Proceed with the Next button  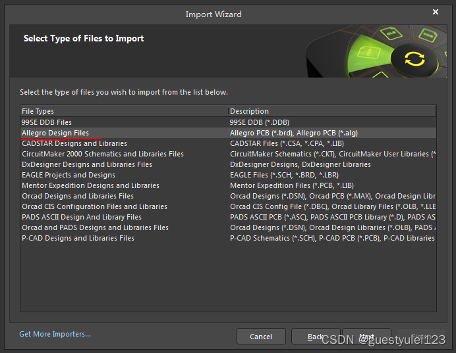(x=366, y=337)
